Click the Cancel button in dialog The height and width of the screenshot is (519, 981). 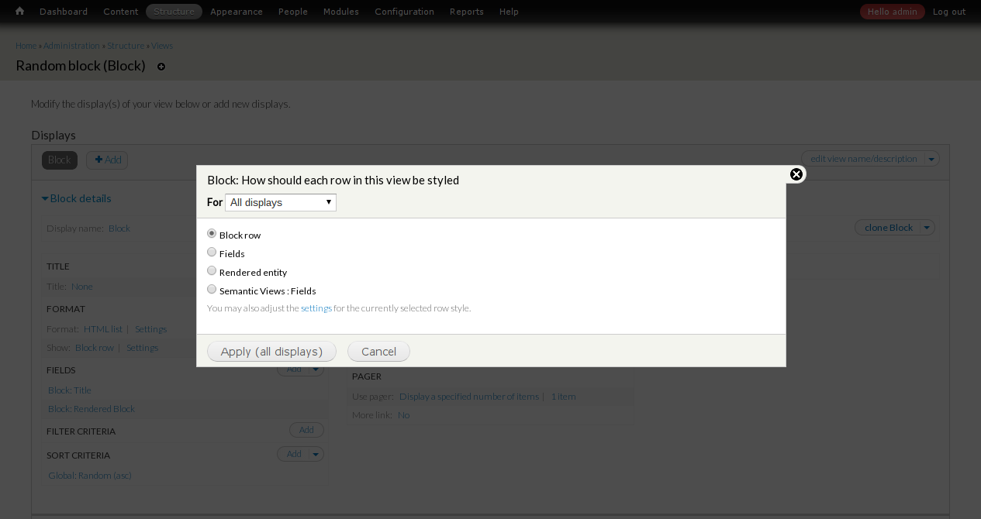(378, 352)
